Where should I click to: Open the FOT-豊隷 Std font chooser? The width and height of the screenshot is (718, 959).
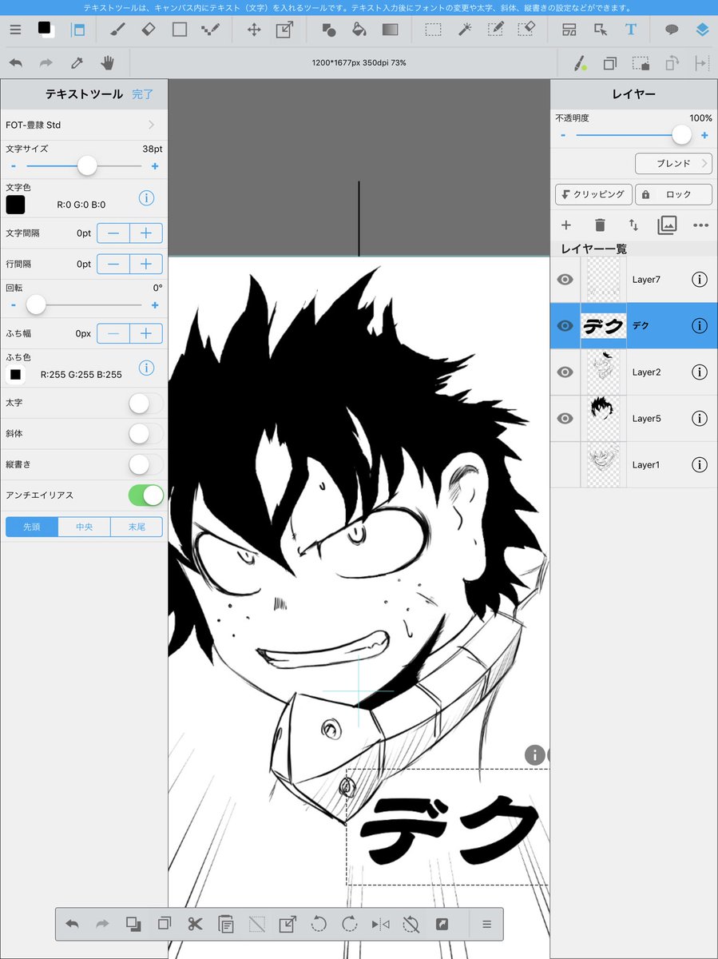[x=84, y=125]
